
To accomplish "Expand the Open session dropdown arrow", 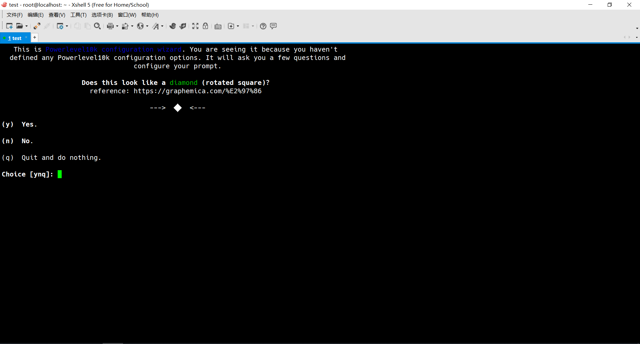I will (26, 26).
